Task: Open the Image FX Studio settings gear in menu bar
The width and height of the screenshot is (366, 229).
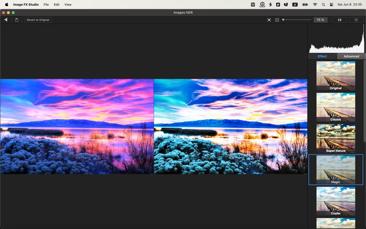Action: click(x=262, y=4)
